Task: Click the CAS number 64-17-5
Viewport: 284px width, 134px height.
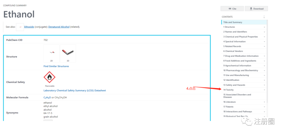Action: 48,113
